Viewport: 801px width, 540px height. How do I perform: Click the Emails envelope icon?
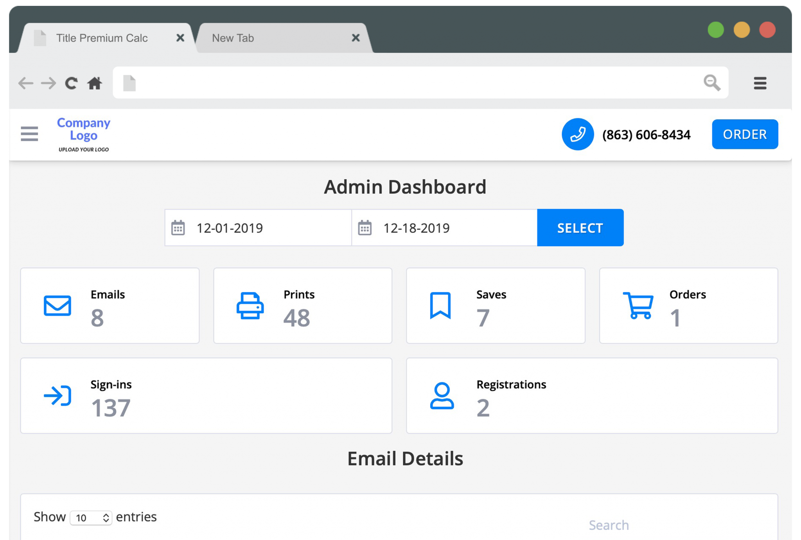click(57, 305)
